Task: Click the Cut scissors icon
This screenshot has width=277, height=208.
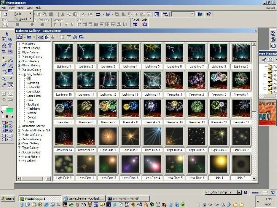Action: 63,14
